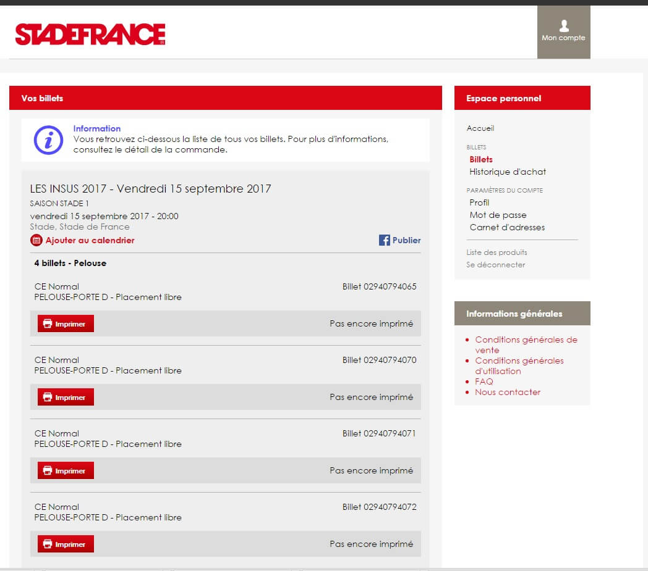Print ticket 02940794071 with Imprimer

click(66, 470)
